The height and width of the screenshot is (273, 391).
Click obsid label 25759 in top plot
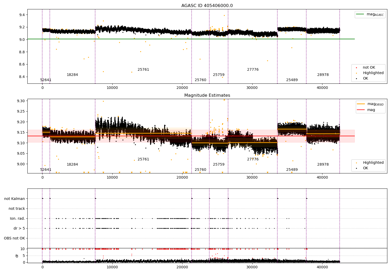point(219,75)
